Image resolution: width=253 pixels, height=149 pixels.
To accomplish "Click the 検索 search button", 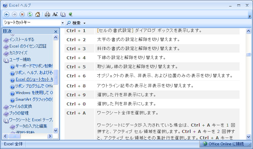I will tap(74, 23).
